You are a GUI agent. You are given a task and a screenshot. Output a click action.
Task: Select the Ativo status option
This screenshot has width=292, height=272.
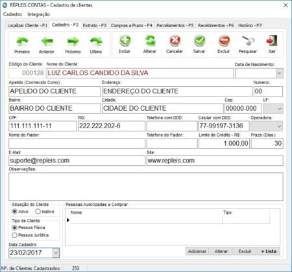[x=14, y=211]
